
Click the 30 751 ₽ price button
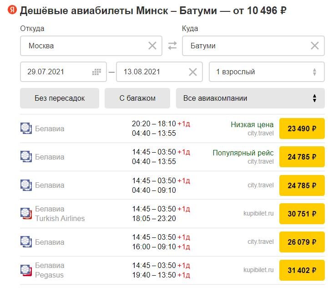(x=302, y=213)
